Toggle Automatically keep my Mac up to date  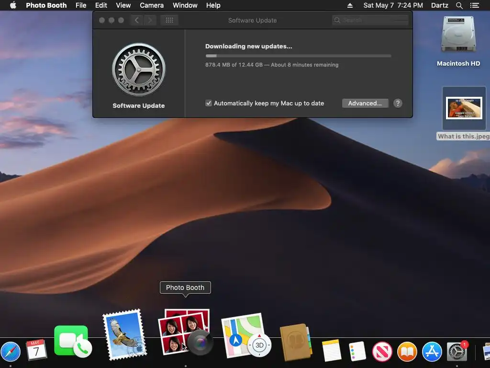209,103
